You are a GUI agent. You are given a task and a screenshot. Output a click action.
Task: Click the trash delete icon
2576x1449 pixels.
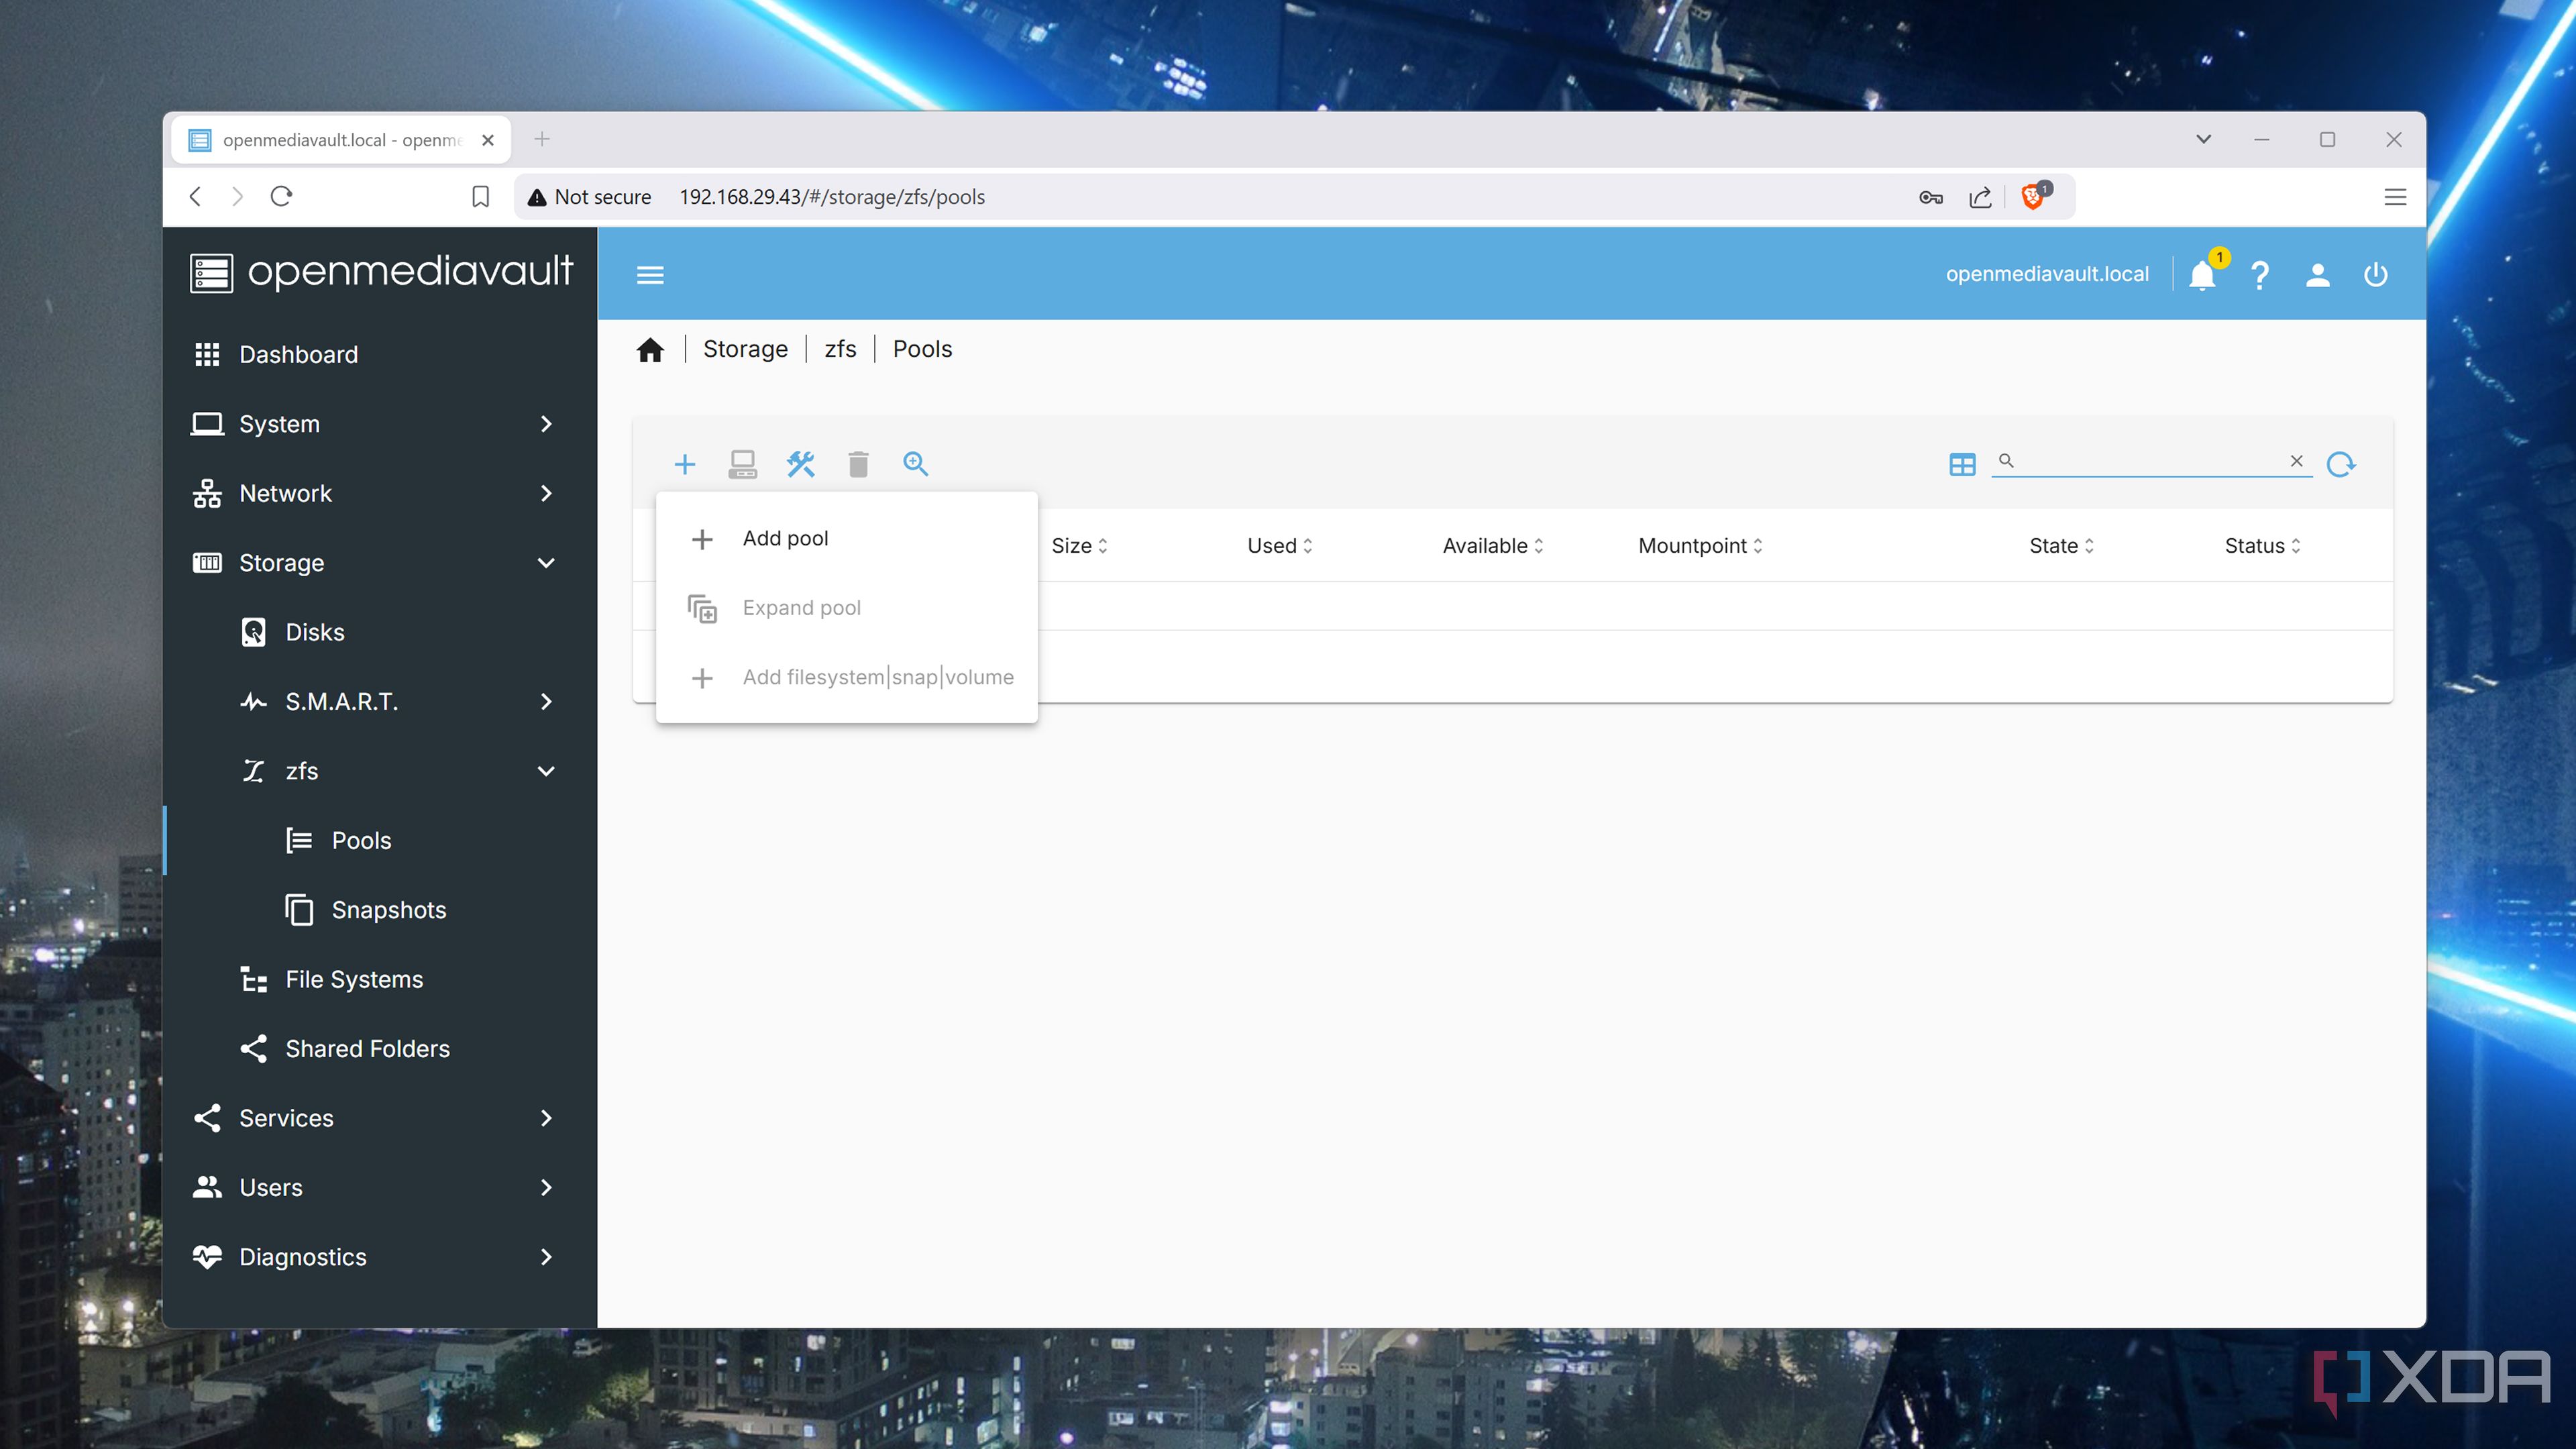click(858, 464)
